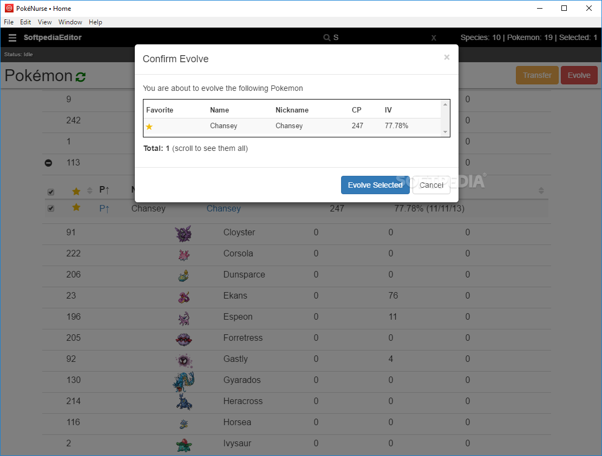Uncheck the Chansey row checkbox
Image resolution: width=602 pixels, height=456 pixels.
pos(51,208)
